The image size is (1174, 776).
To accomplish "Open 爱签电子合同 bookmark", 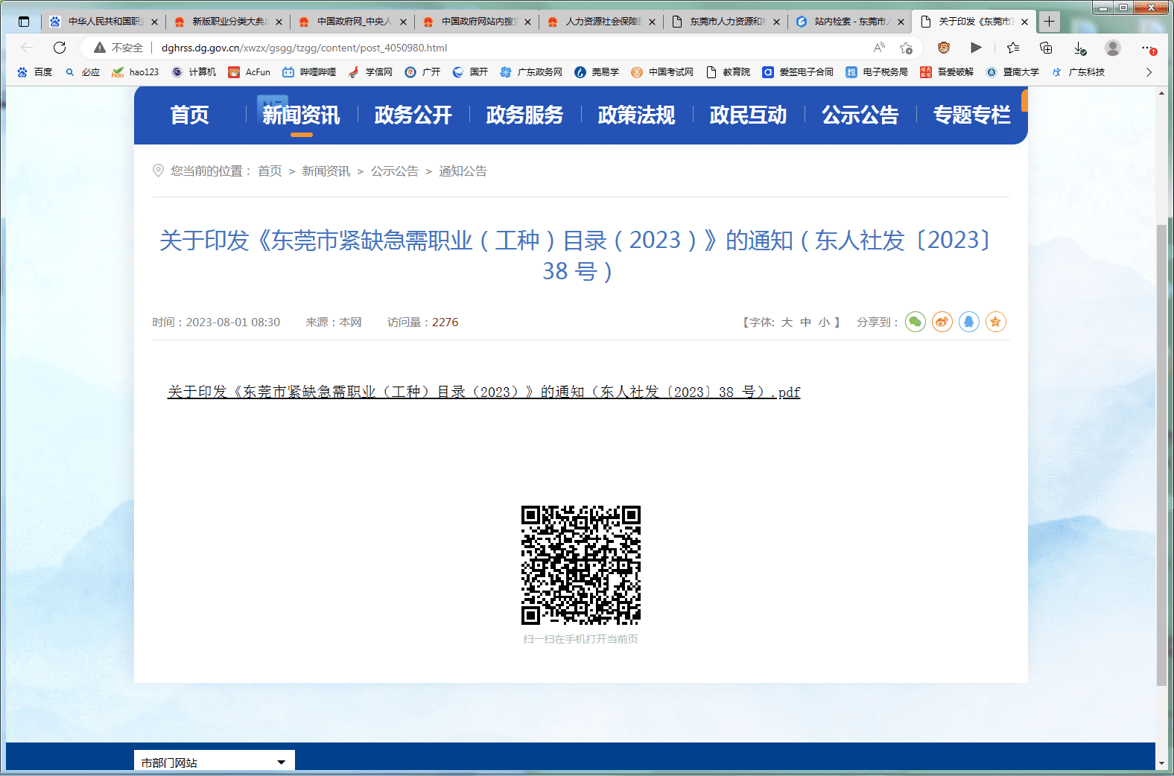I will click(x=798, y=72).
